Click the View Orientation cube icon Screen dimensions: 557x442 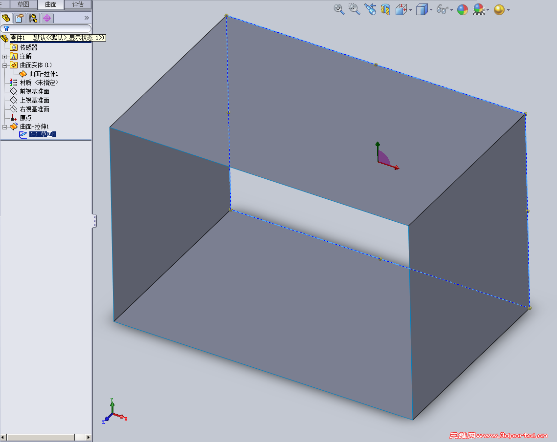(x=401, y=10)
